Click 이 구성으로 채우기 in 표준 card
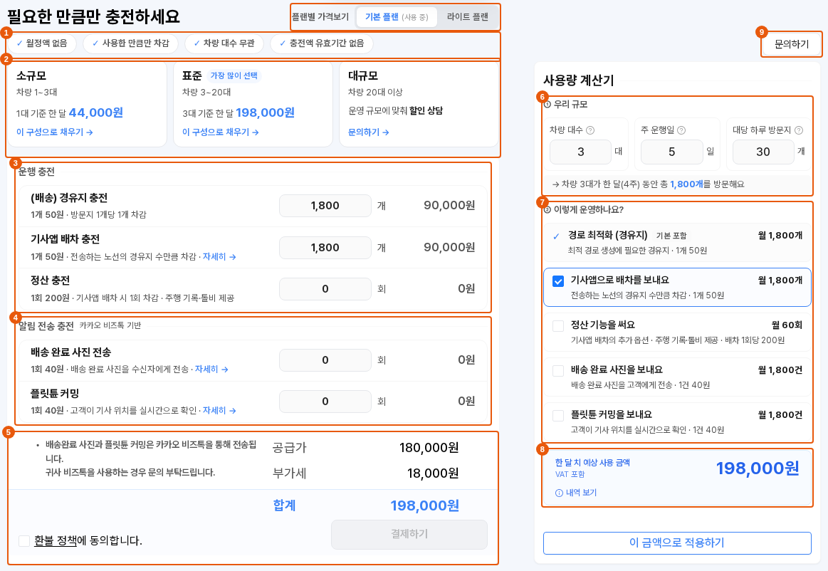The width and height of the screenshot is (828, 571). 220,132
